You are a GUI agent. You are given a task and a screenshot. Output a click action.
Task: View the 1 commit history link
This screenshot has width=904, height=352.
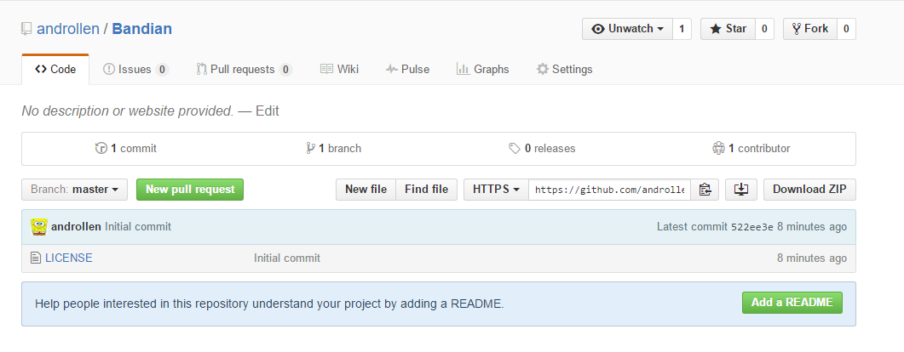(126, 149)
